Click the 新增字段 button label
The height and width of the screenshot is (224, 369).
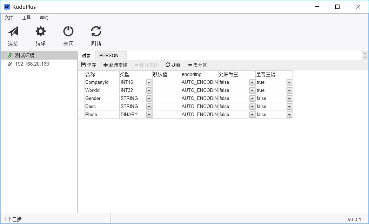click(118, 65)
